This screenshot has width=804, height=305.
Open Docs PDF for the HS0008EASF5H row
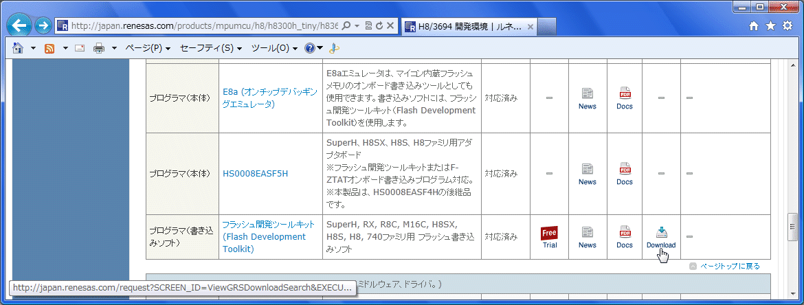(625, 174)
